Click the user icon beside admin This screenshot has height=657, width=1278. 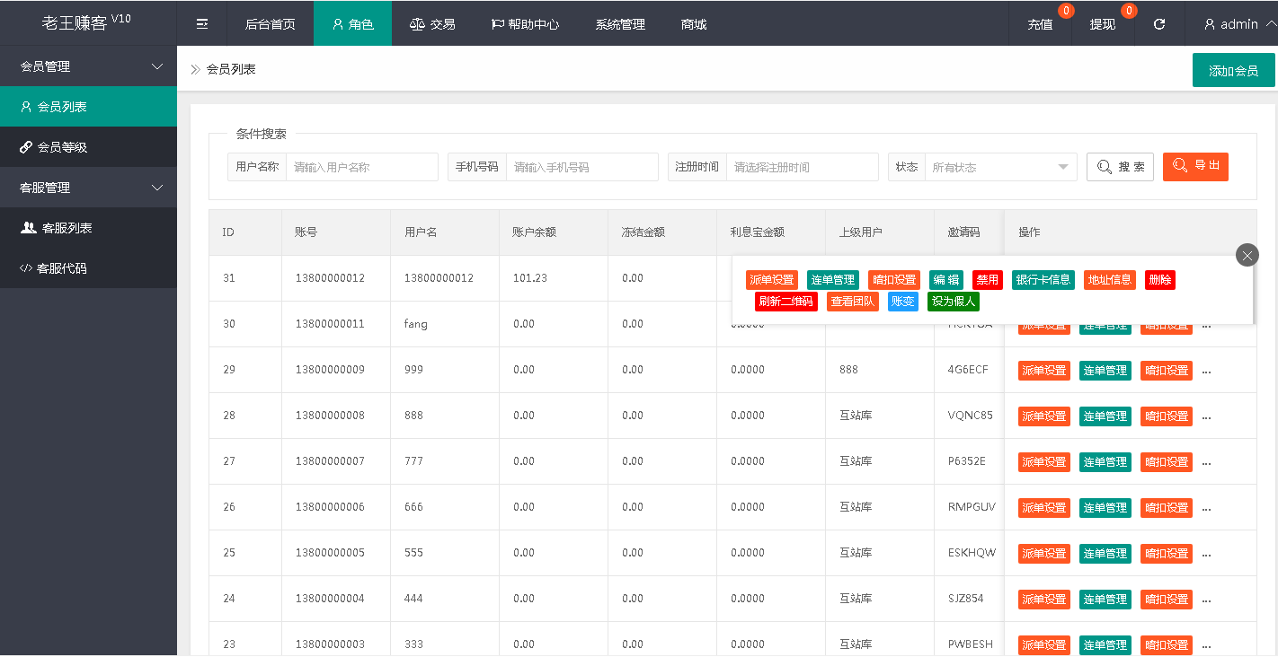[x=1210, y=24]
